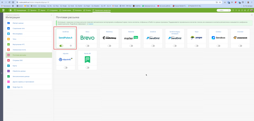Click the eSputnik logo
The image size is (254, 121).
[65, 59]
